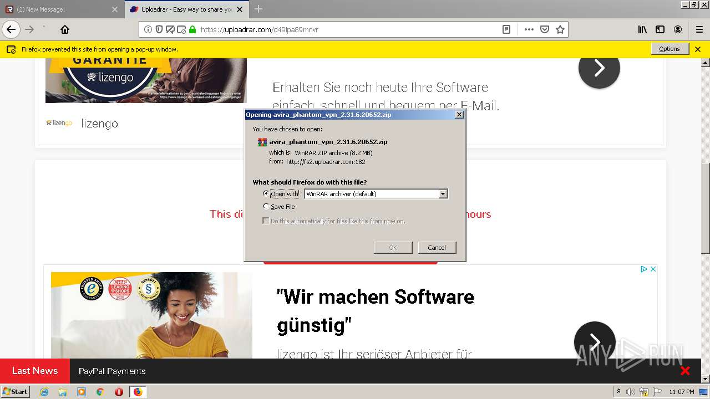Open popup blocker Options button
Viewport: 710px width, 399px height.
(x=670, y=49)
